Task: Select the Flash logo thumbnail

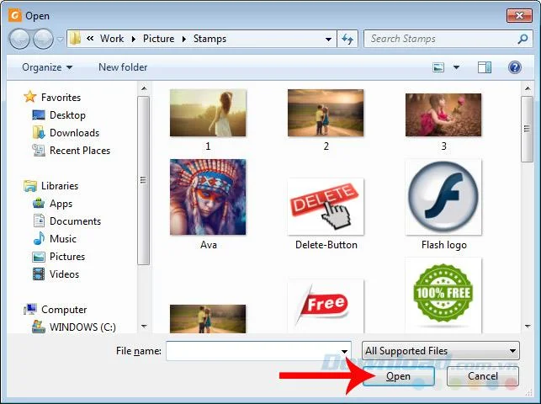Action: [x=443, y=197]
